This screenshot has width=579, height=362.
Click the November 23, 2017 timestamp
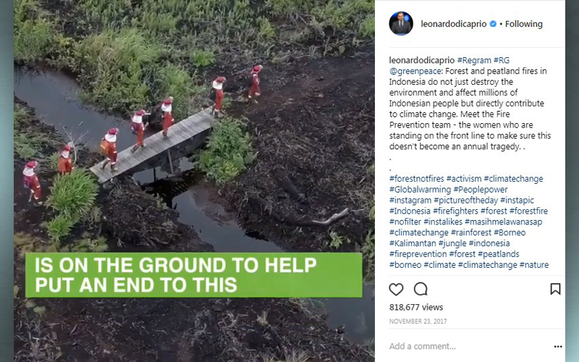[x=418, y=321]
